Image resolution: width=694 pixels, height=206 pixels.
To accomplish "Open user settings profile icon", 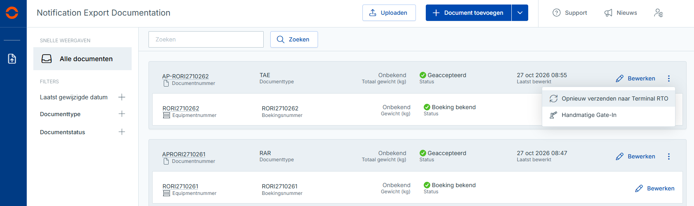I will (x=658, y=13).
